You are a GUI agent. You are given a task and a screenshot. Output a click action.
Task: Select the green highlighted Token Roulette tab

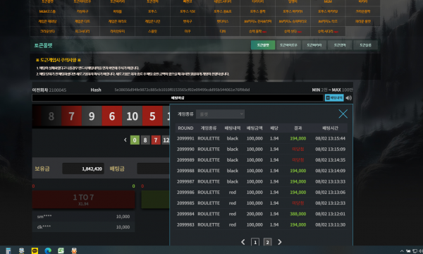pos(263,45)
